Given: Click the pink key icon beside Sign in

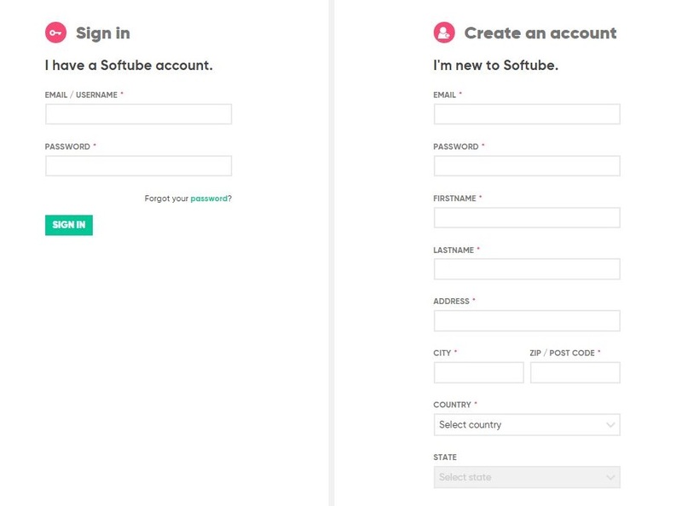Looking at the screenshot, I should 55,33.
